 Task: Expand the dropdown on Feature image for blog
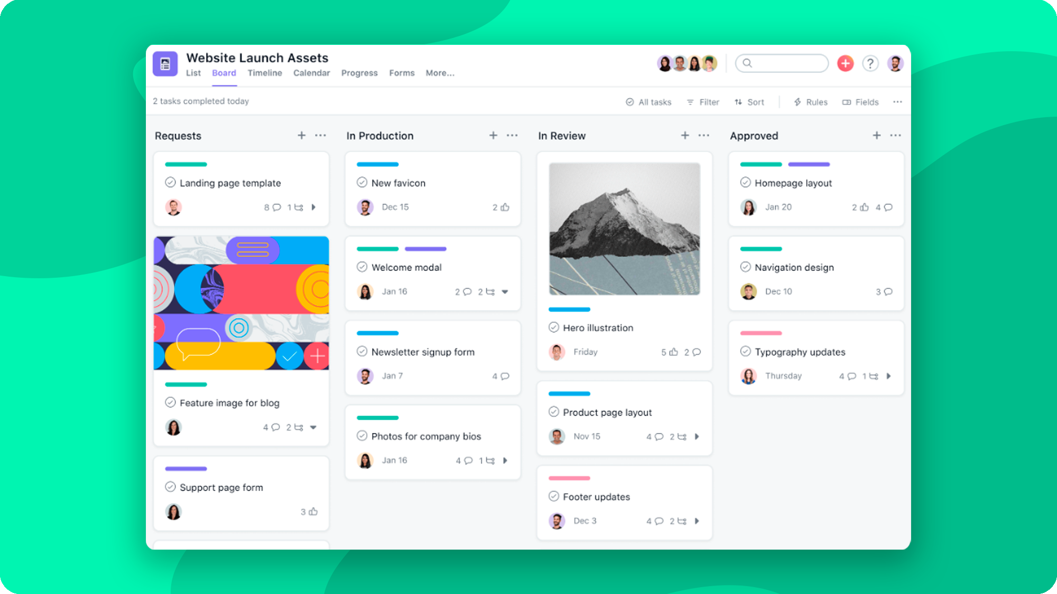(313, 426)
